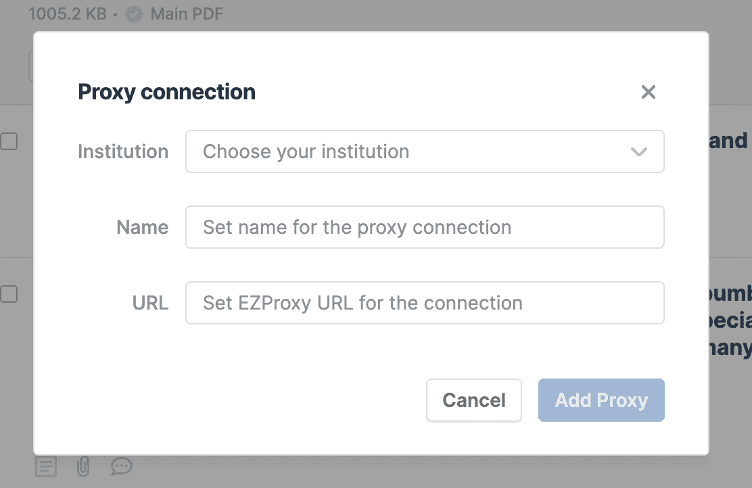Click the Proxy connection dialog title

pos(167,92)
